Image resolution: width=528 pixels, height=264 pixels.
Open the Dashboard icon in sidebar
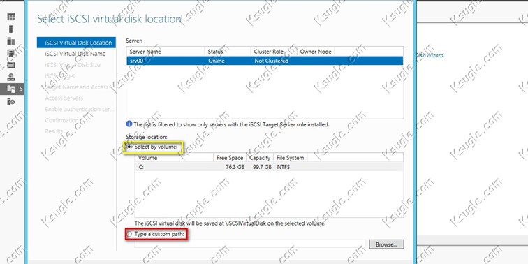pyautogui.click(x=11, y=17)
